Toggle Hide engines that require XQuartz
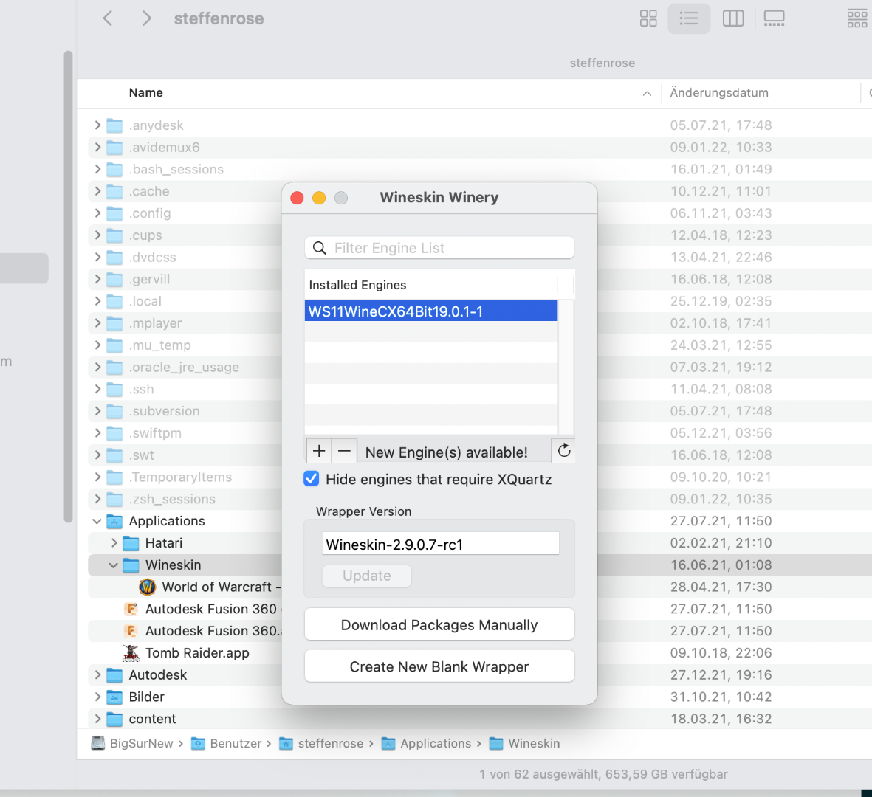Image resolution: width=872 pixels, height=797 pixels. tap(312, 478)
